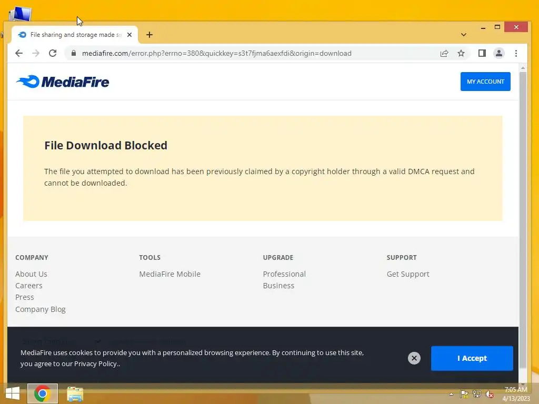
Task: Click the desktop computer icon
Action: 20,14
